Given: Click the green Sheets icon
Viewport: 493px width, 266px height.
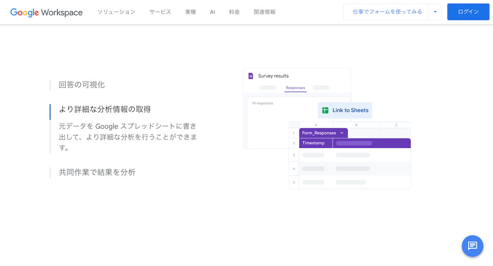Looking at the screenshot, I should click(325, 110).
